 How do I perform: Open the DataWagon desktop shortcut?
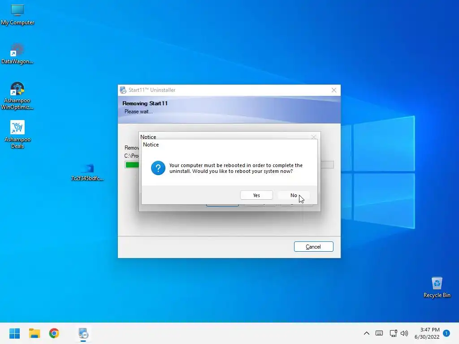[17, 54]
